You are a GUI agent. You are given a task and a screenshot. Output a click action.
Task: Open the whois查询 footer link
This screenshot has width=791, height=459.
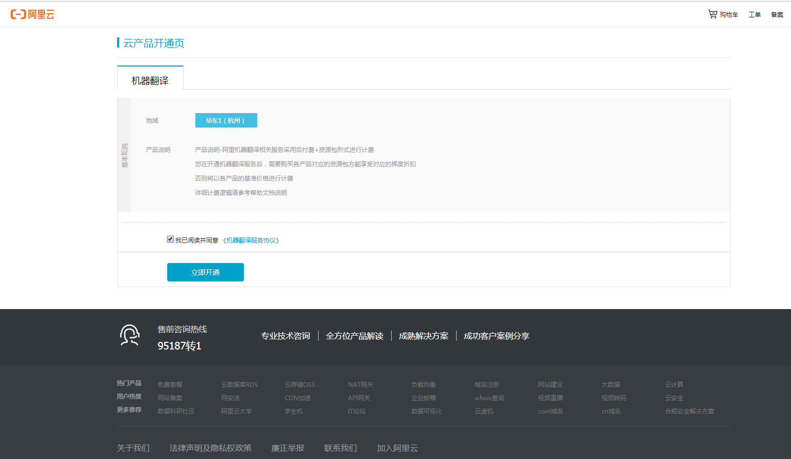pos(489,398)
